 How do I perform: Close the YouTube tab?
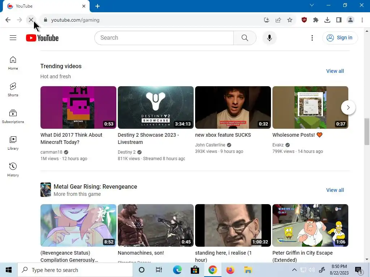coord(84,6)
